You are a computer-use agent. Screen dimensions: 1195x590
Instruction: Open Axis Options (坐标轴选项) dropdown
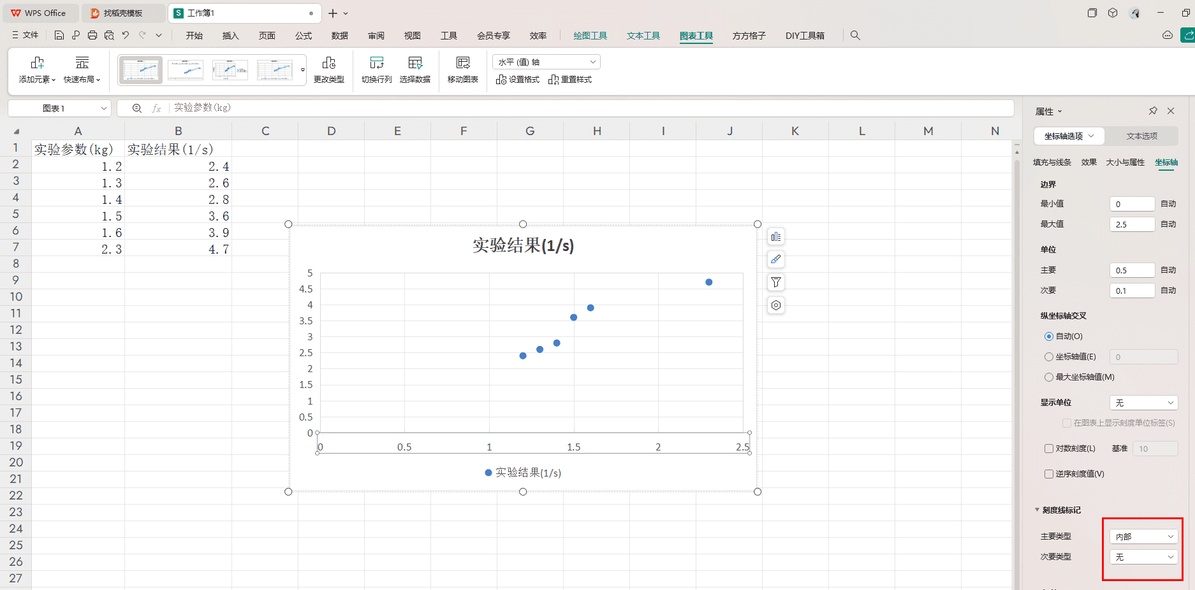click(1069, 136)
